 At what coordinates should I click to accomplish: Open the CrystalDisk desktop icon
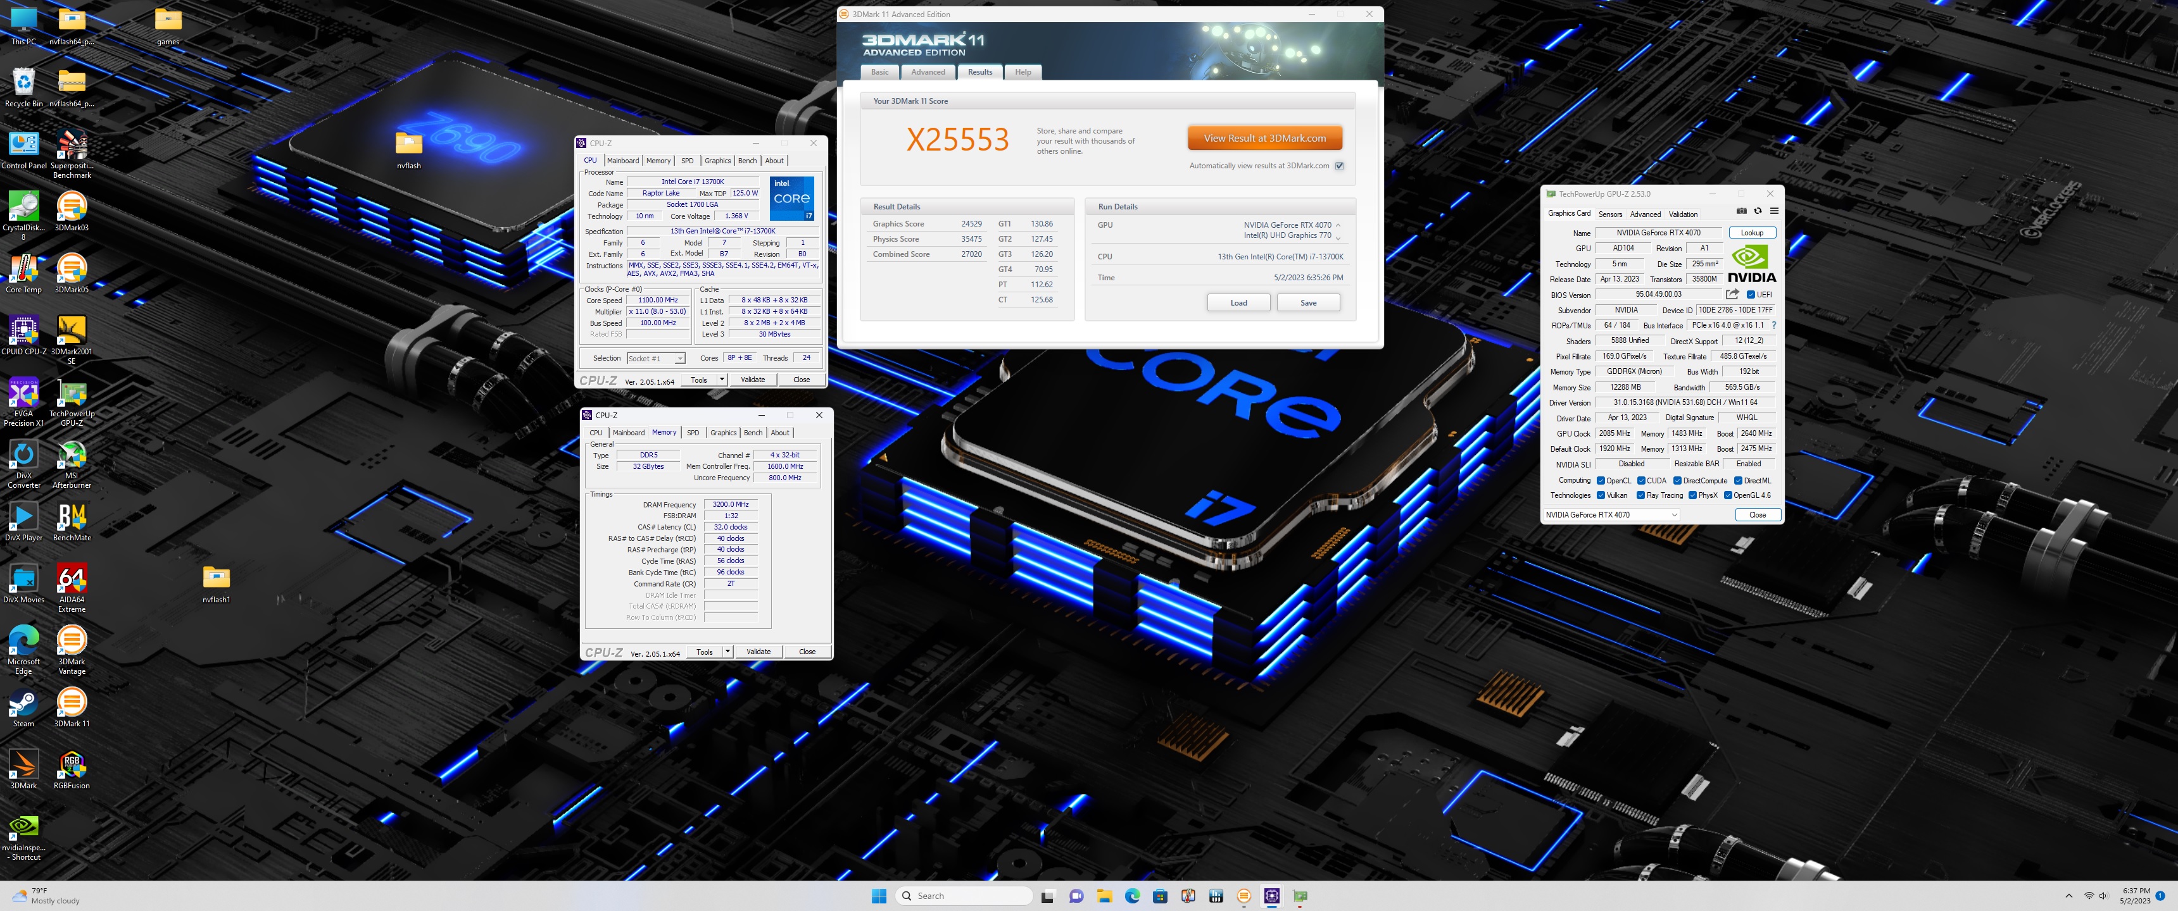[23, 216]
